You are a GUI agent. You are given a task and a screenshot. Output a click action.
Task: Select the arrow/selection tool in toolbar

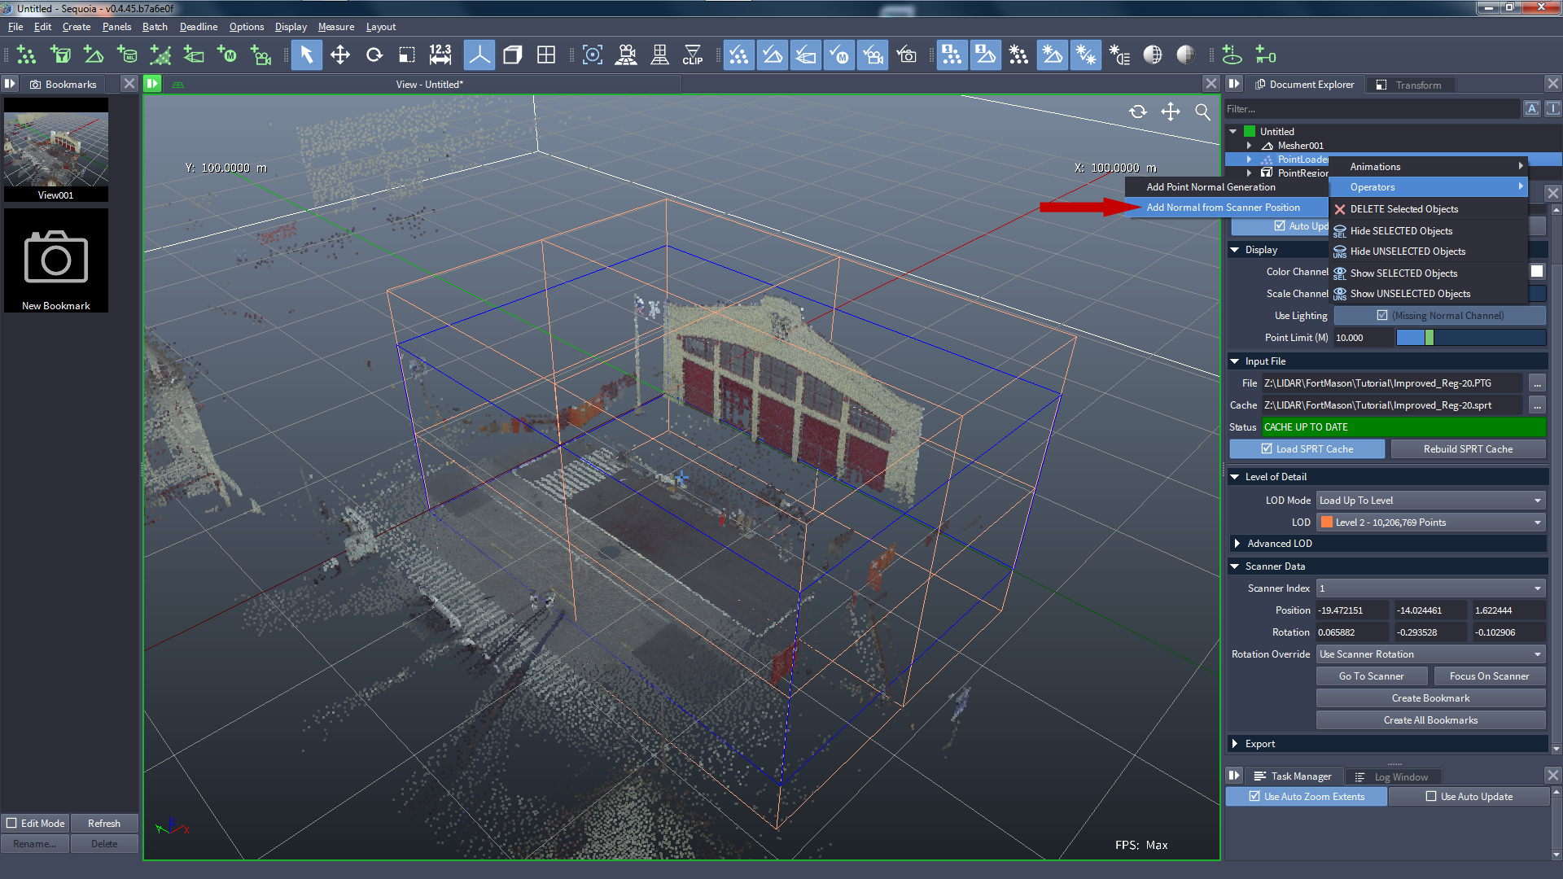tap(306, 56)
